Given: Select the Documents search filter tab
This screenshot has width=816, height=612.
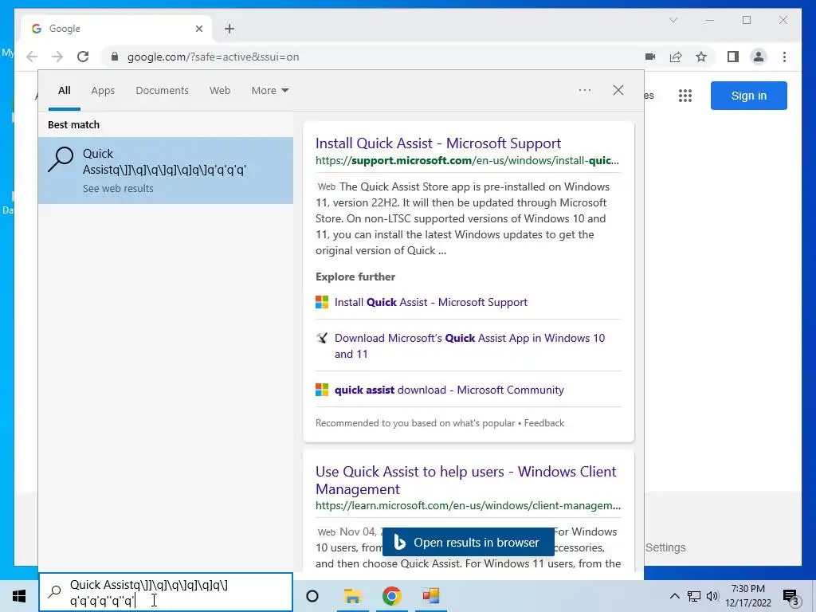Looking at the screenshot, I should point(163,91).
